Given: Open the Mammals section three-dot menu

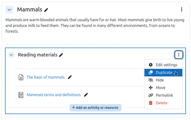Looking at the screenshot, I should (x=182, y=10).
